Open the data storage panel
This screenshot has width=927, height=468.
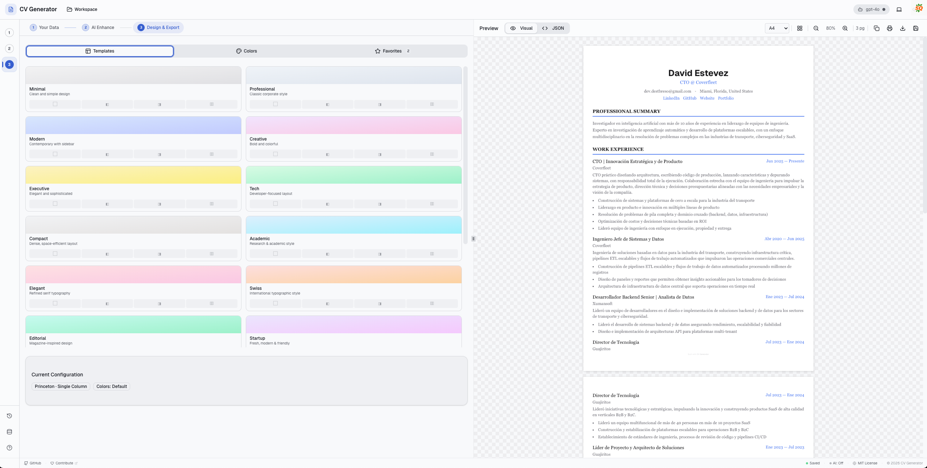click(x=9, y=431)
